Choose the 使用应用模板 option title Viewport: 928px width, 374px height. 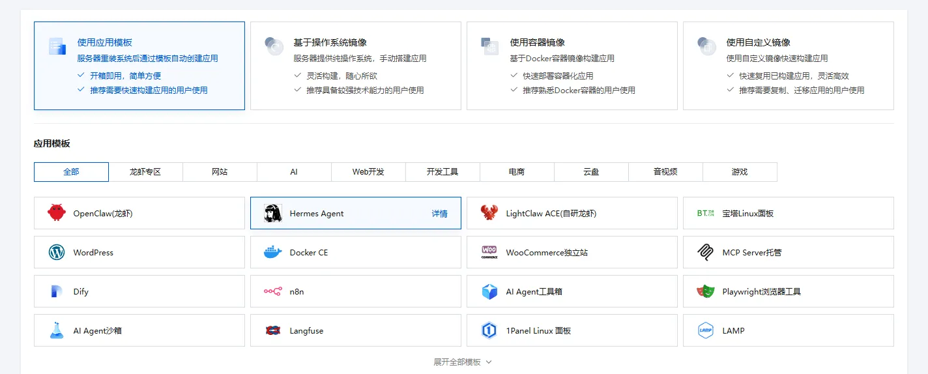104,42
